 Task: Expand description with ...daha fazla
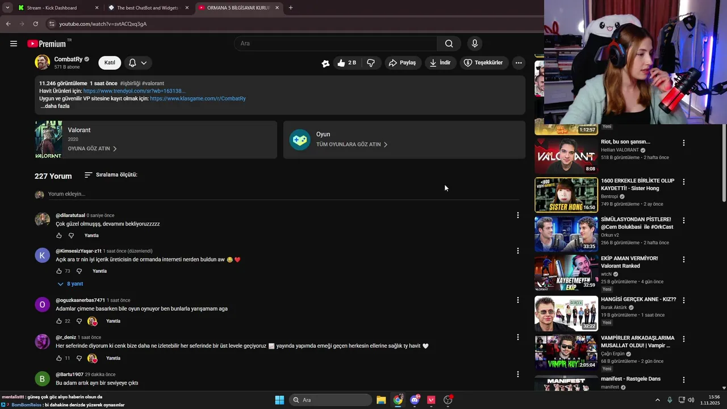[55, 106]
